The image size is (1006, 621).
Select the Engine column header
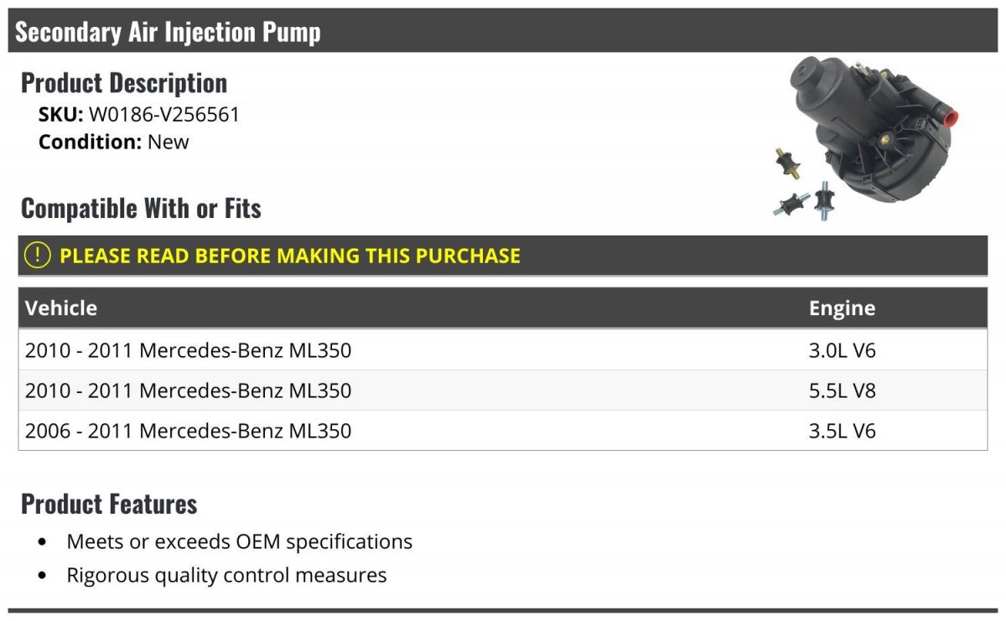click(842, 308)
